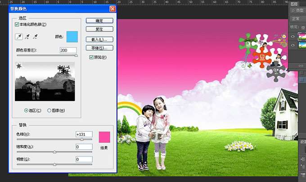The width and height of the screenshot is (306, 182).
Task: Click the 颜色容差 fuzziness slider handle
Action: (x=76, y=56)
